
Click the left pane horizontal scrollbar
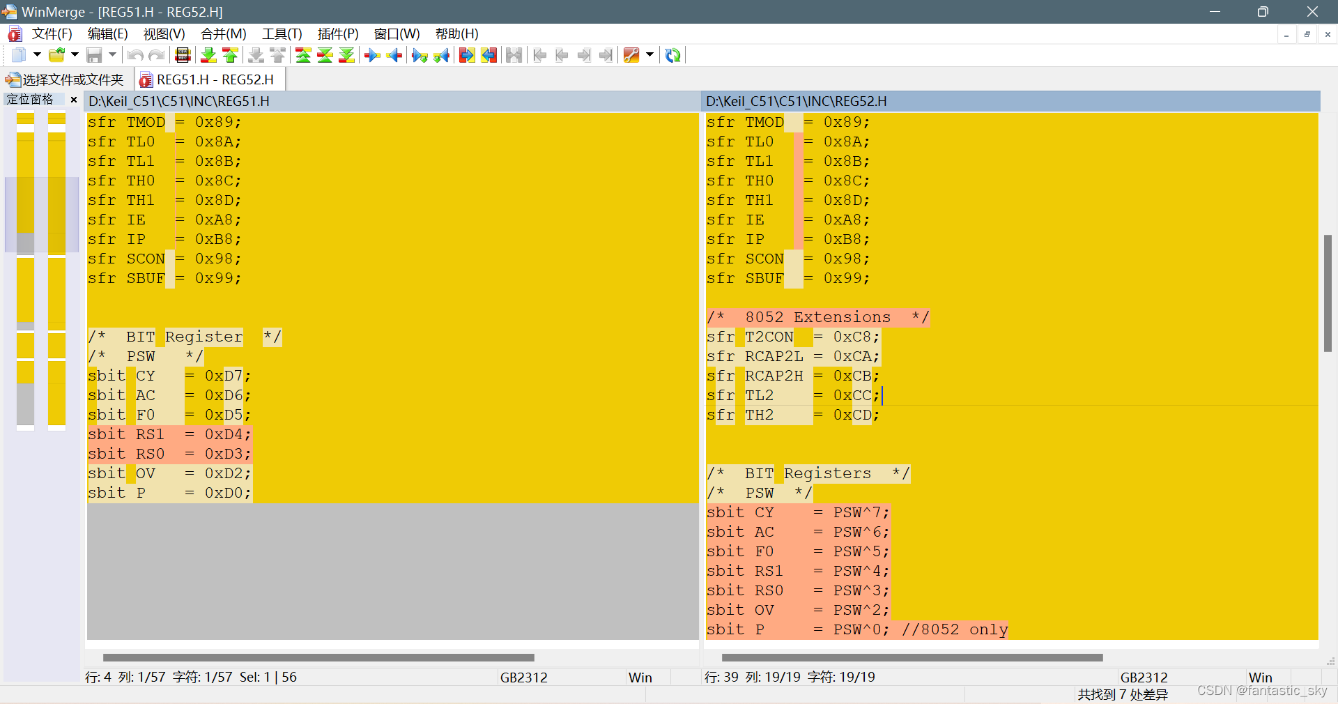[318, 657]
